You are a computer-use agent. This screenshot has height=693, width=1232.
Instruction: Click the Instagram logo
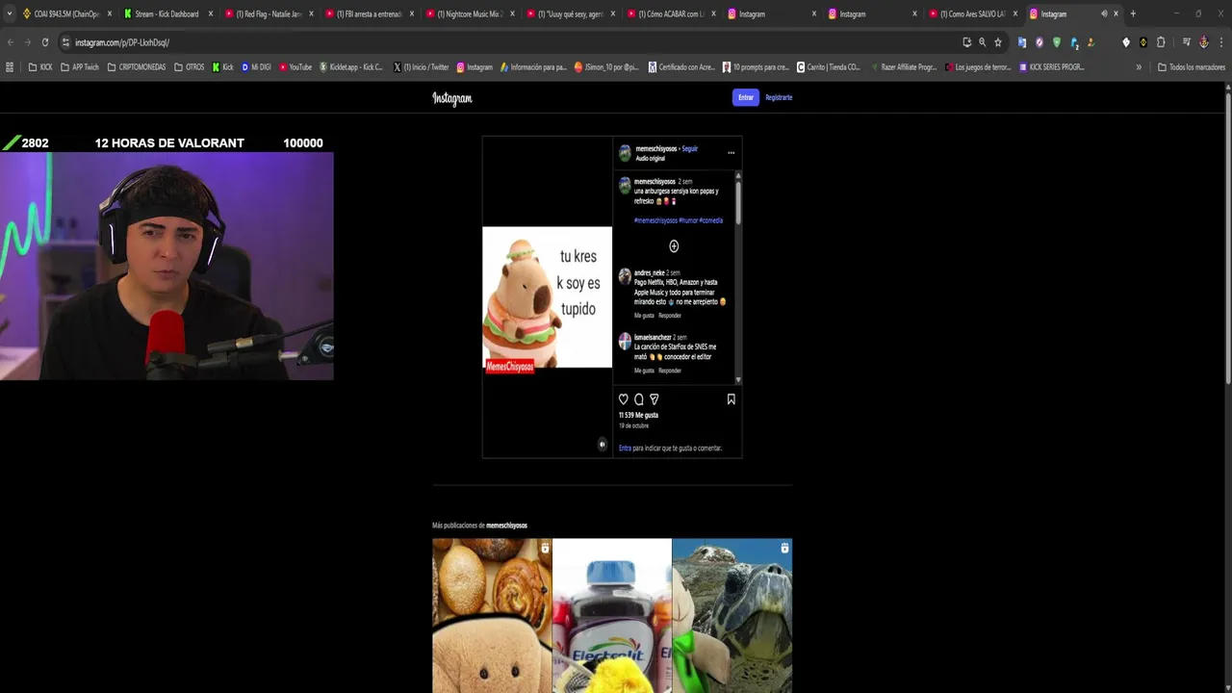point(452,98)
